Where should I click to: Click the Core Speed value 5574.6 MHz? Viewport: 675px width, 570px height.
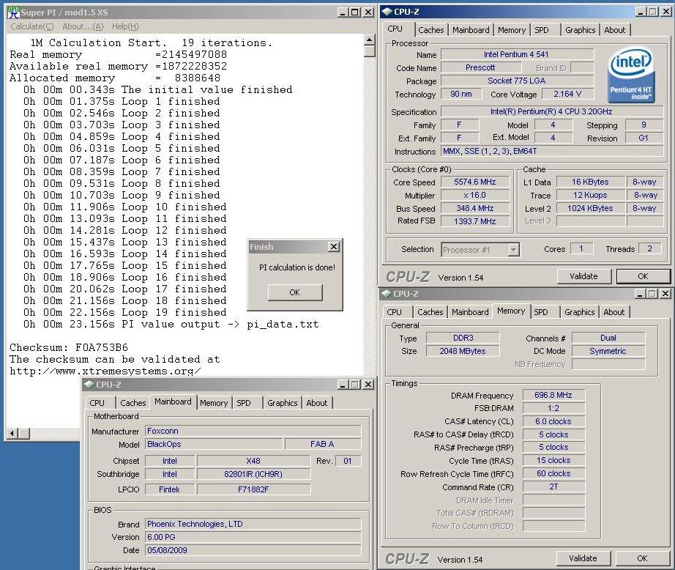(x=475, y=182)
